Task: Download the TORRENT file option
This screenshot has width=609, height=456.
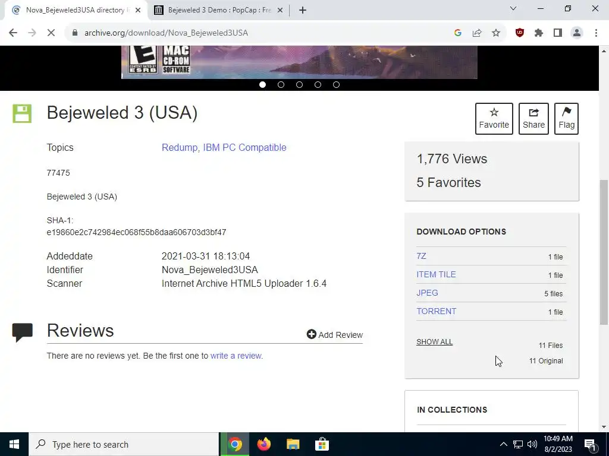Action: coord(437,311)
